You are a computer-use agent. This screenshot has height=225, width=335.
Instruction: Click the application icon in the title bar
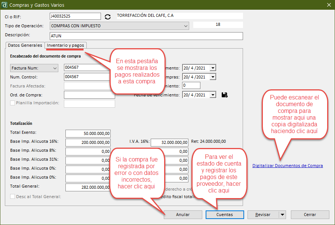[x=4, y=5]
